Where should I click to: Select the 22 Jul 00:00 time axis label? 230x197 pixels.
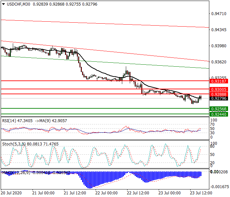tap(106, 193)
